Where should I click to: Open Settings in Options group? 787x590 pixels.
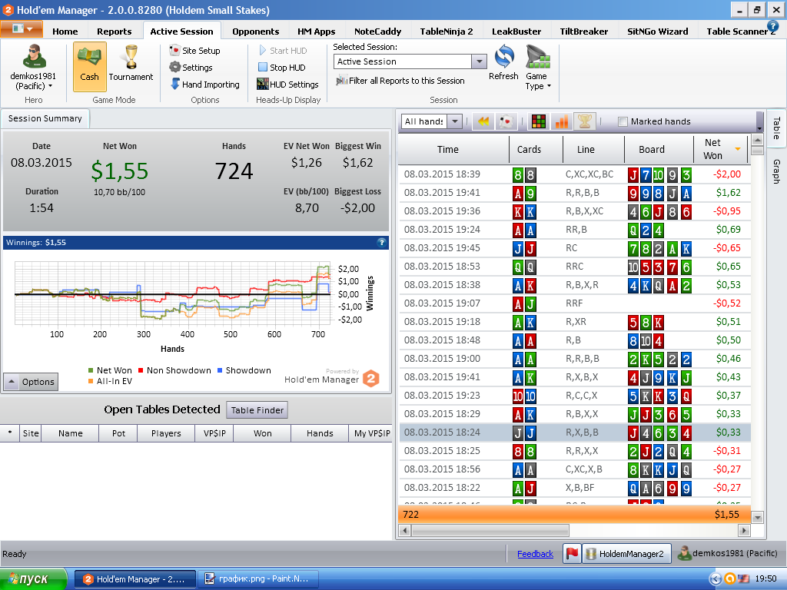(191, 68)
